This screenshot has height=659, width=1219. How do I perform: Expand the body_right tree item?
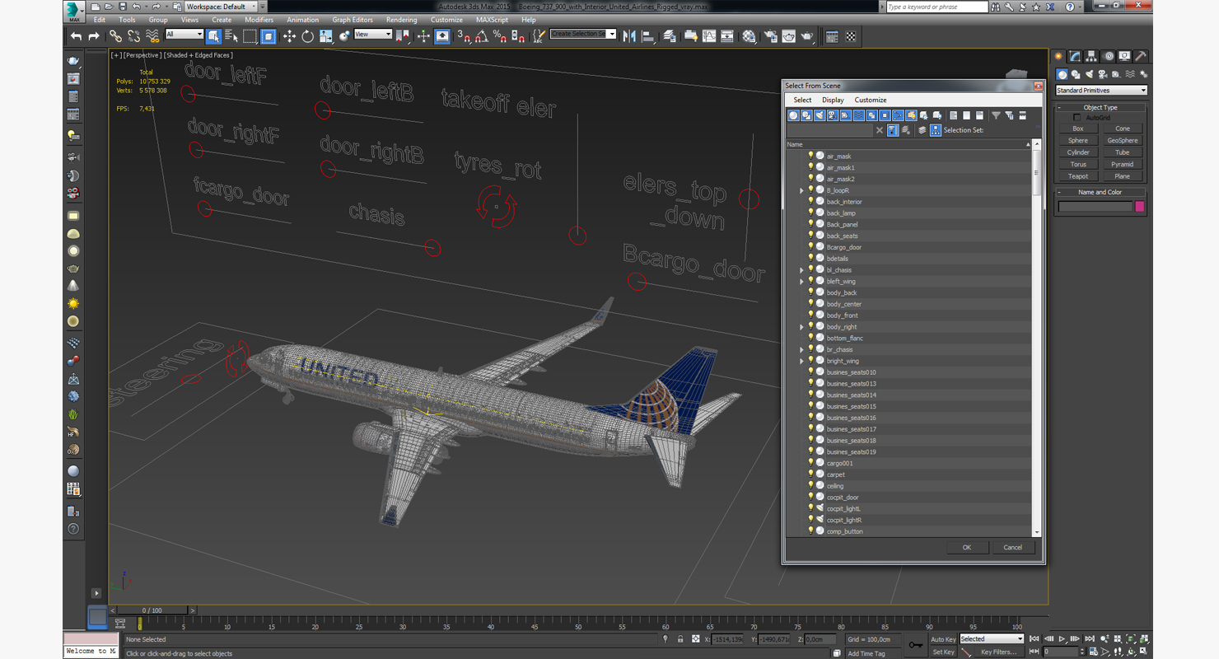[x=801, y=327]
